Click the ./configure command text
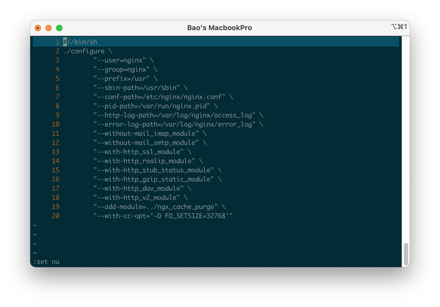 (84, 51)
